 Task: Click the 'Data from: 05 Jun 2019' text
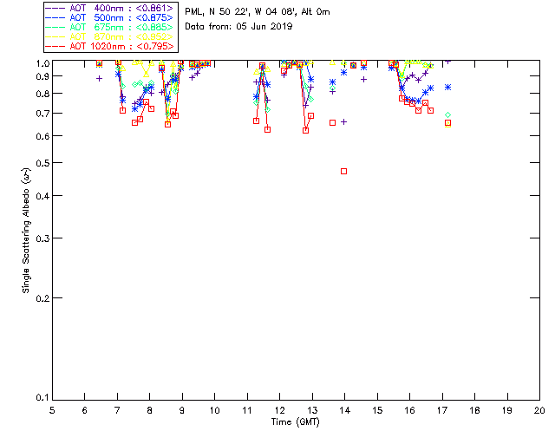(x=238, y=27)
